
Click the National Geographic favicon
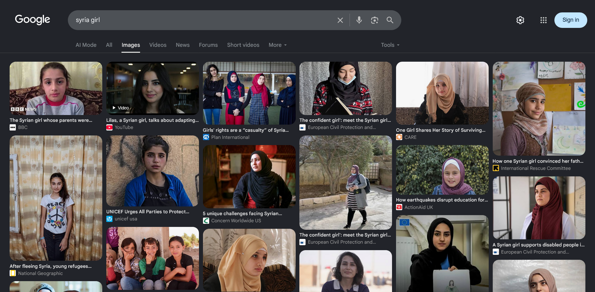(x=13, y=273)
